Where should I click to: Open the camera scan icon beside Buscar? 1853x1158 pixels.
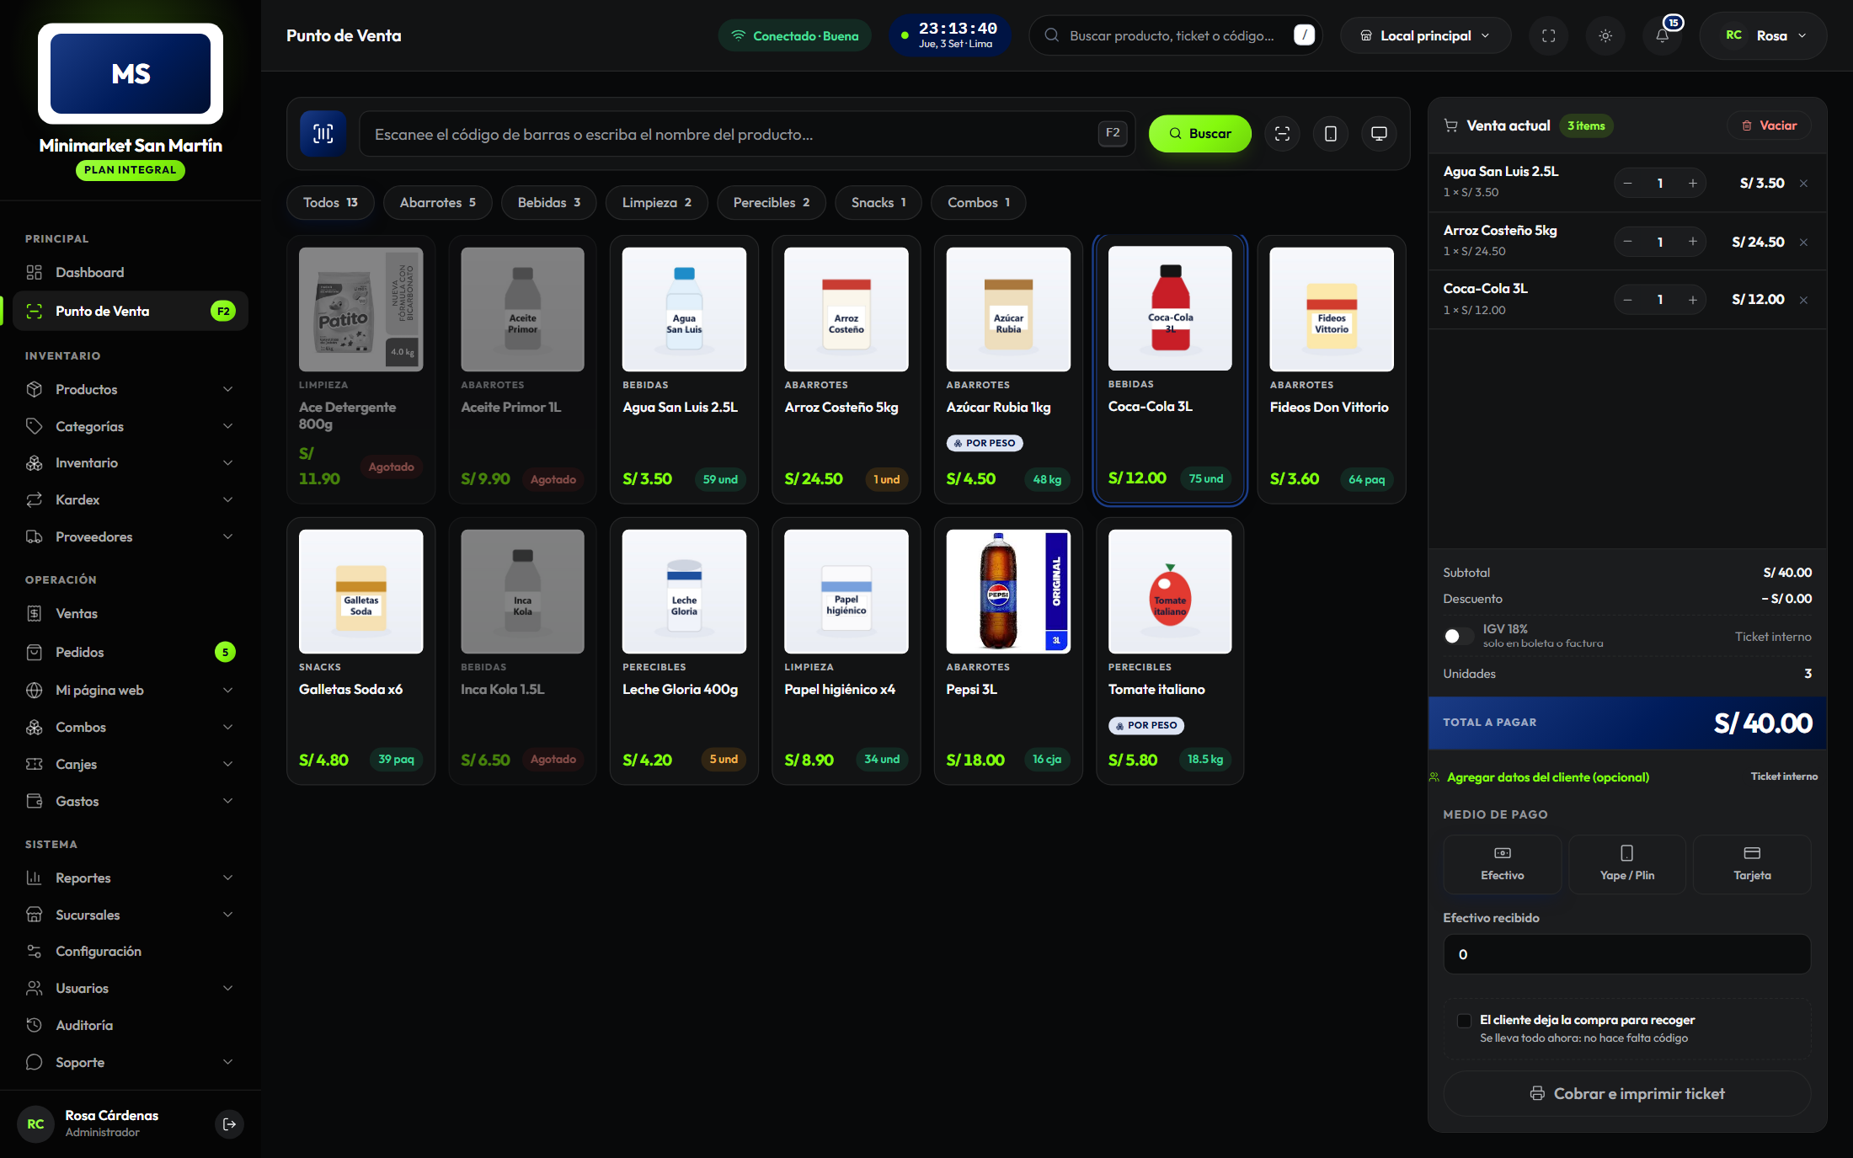point(1282,134)
